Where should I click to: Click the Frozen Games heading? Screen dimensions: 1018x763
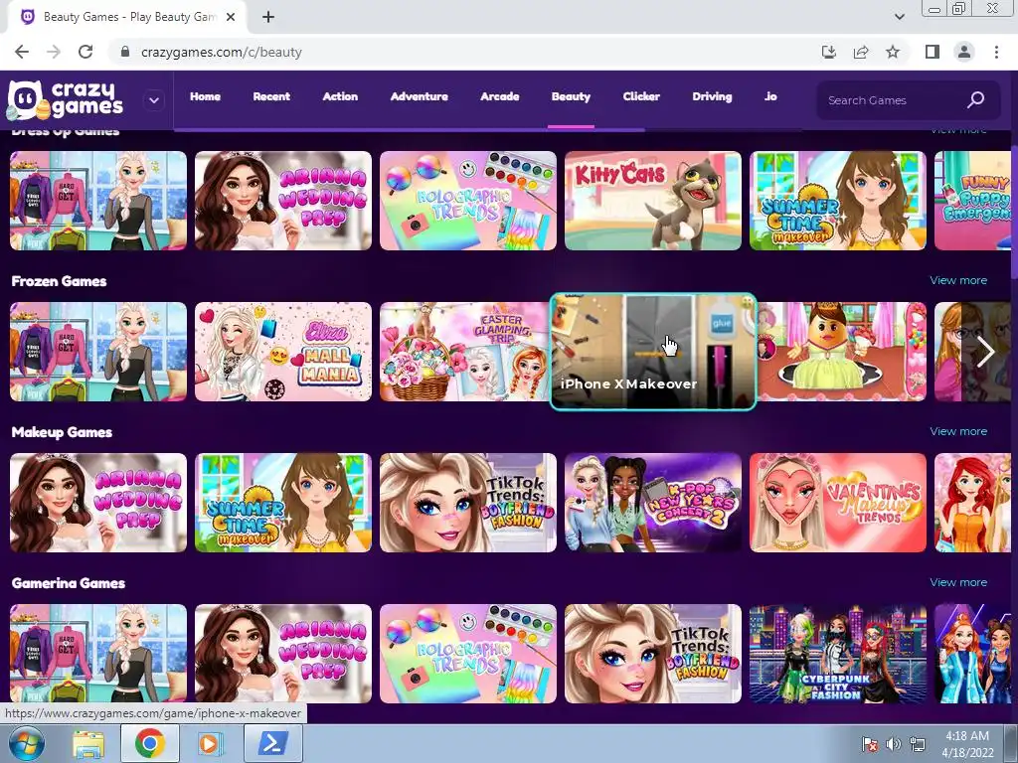tap(59, 281)
